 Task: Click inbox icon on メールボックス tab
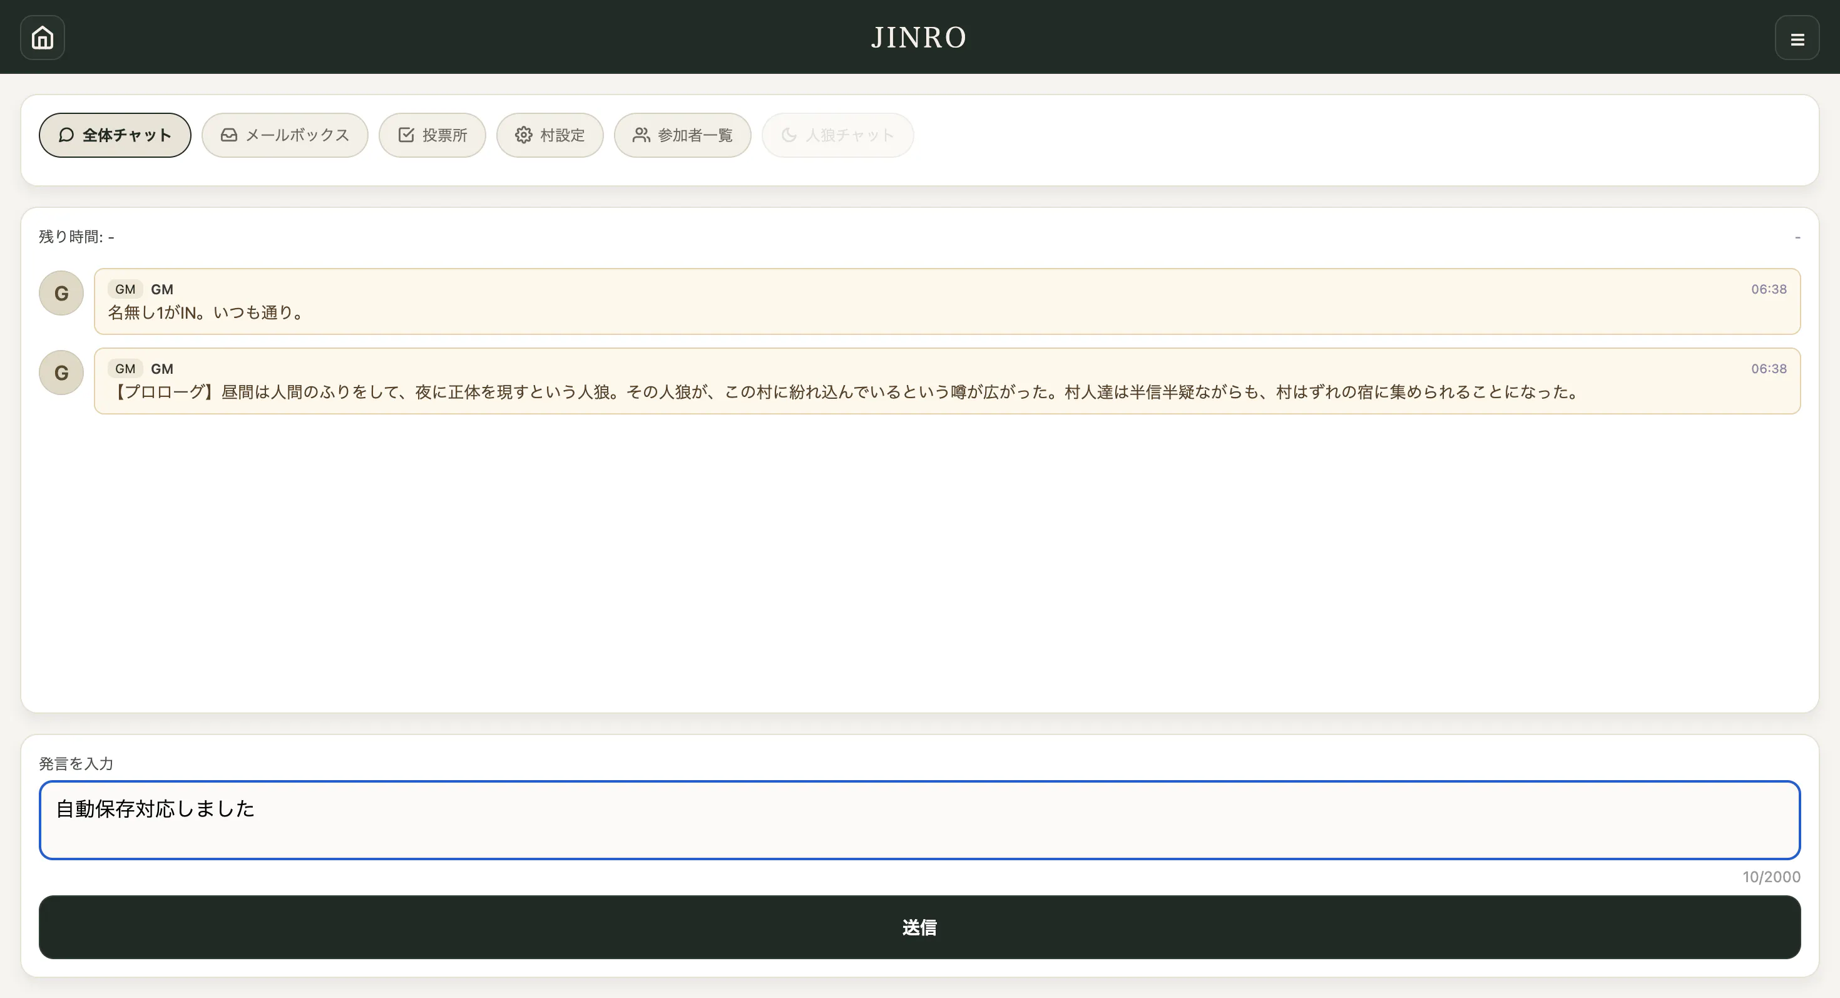click(x=228, y=135)
